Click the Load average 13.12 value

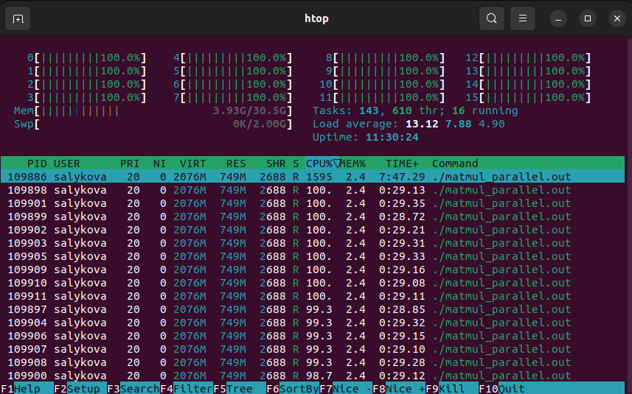point(422,124)
